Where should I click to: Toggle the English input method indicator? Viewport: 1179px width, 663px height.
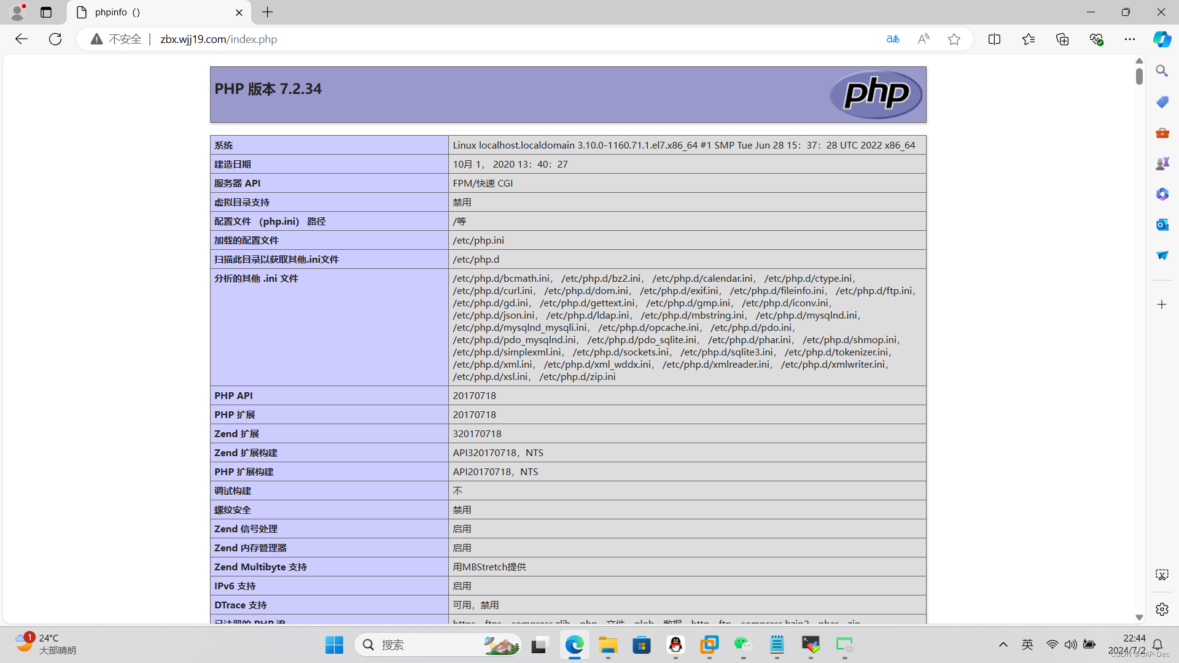pos(1027,645)
